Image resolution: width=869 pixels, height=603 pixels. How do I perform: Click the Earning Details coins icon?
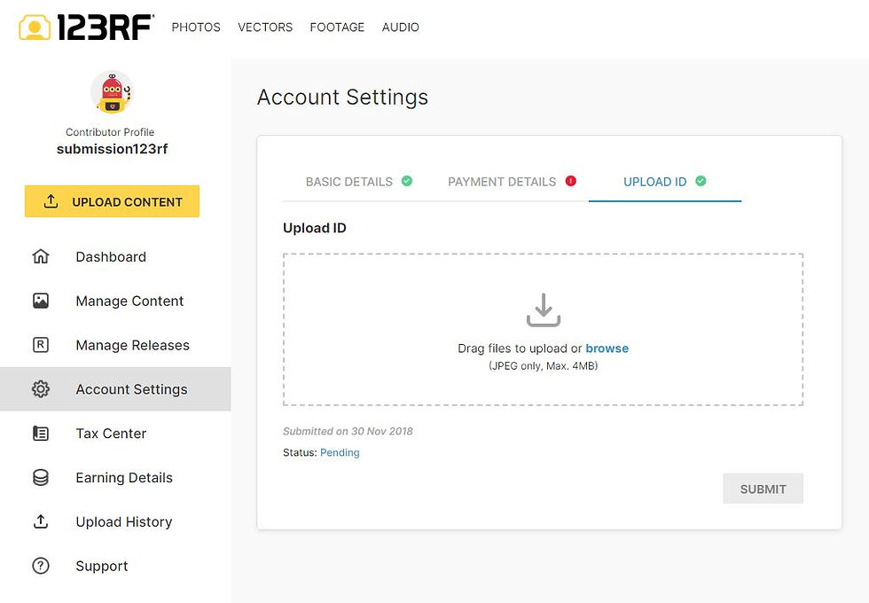[x=41, y=477]
